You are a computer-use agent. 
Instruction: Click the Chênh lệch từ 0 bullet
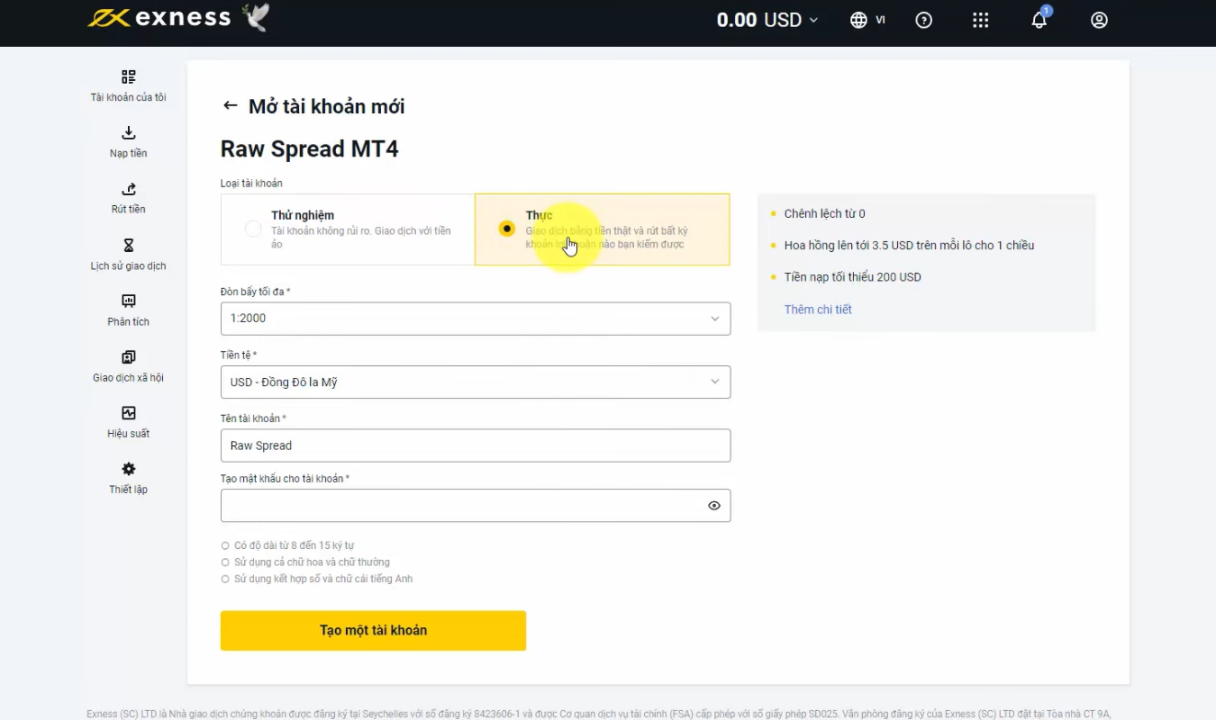pos(824,213)
